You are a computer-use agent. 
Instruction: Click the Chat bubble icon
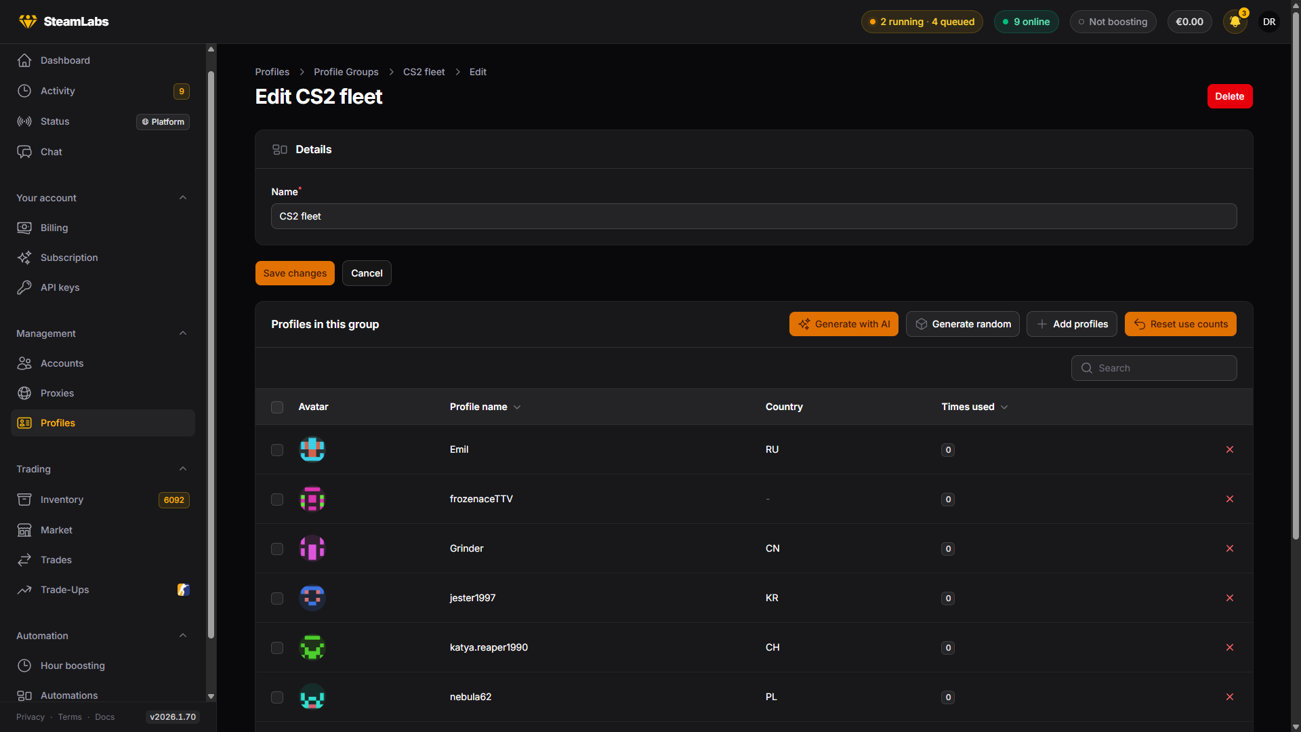(24, 152)
